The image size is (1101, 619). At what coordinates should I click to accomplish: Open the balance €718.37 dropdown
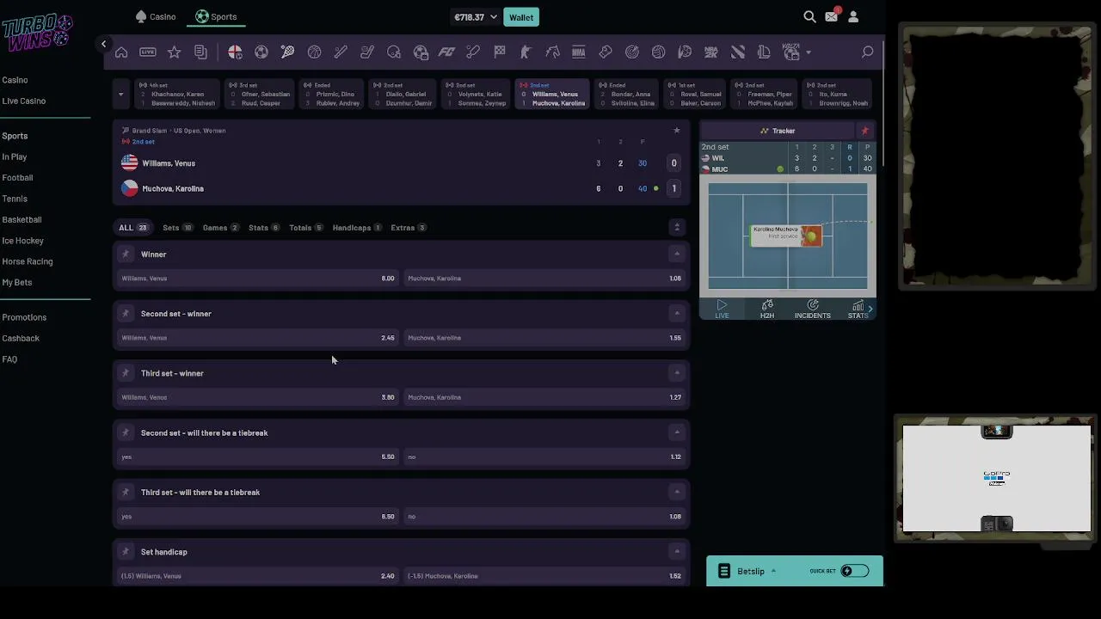[476, 17]
